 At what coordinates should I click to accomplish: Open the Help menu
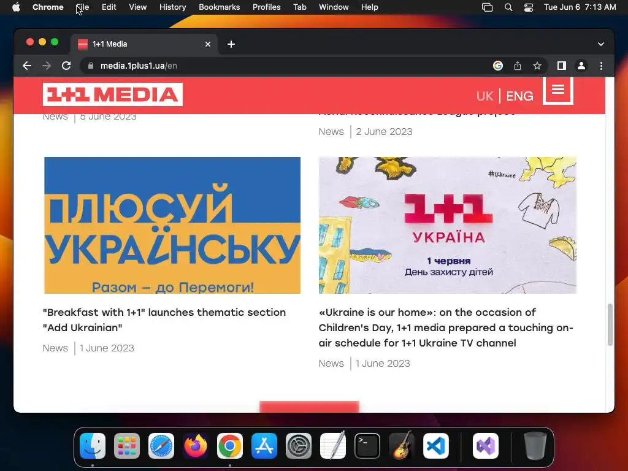369,7
